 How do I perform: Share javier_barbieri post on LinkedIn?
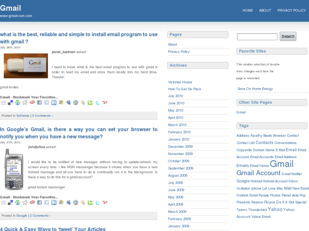(54, 103)
